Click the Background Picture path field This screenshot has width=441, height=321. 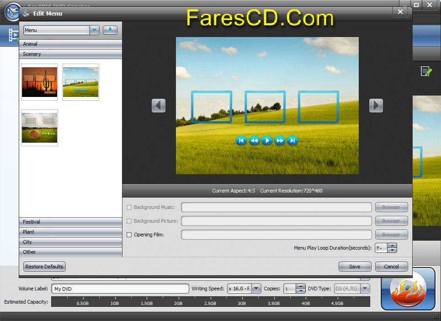tap(276, 221)
